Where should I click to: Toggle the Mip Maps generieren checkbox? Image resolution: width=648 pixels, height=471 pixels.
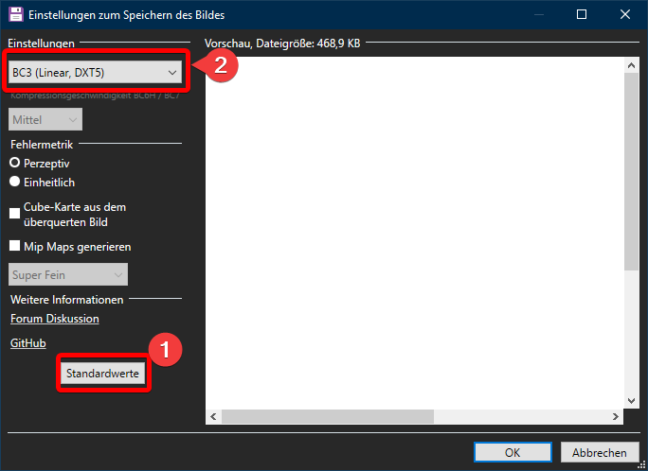point(15,246)
